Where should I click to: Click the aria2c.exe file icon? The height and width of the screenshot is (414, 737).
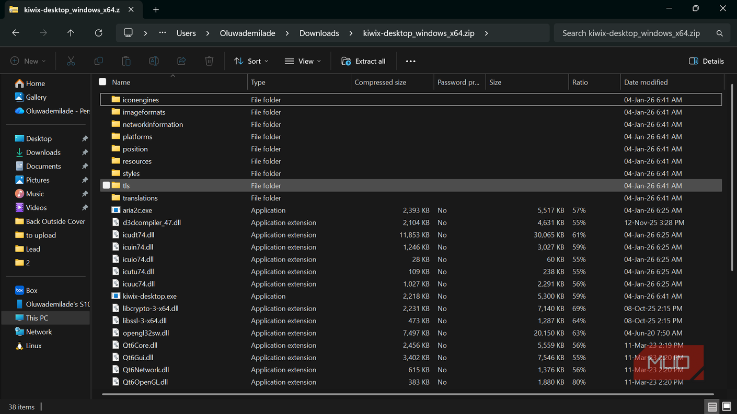116,210
